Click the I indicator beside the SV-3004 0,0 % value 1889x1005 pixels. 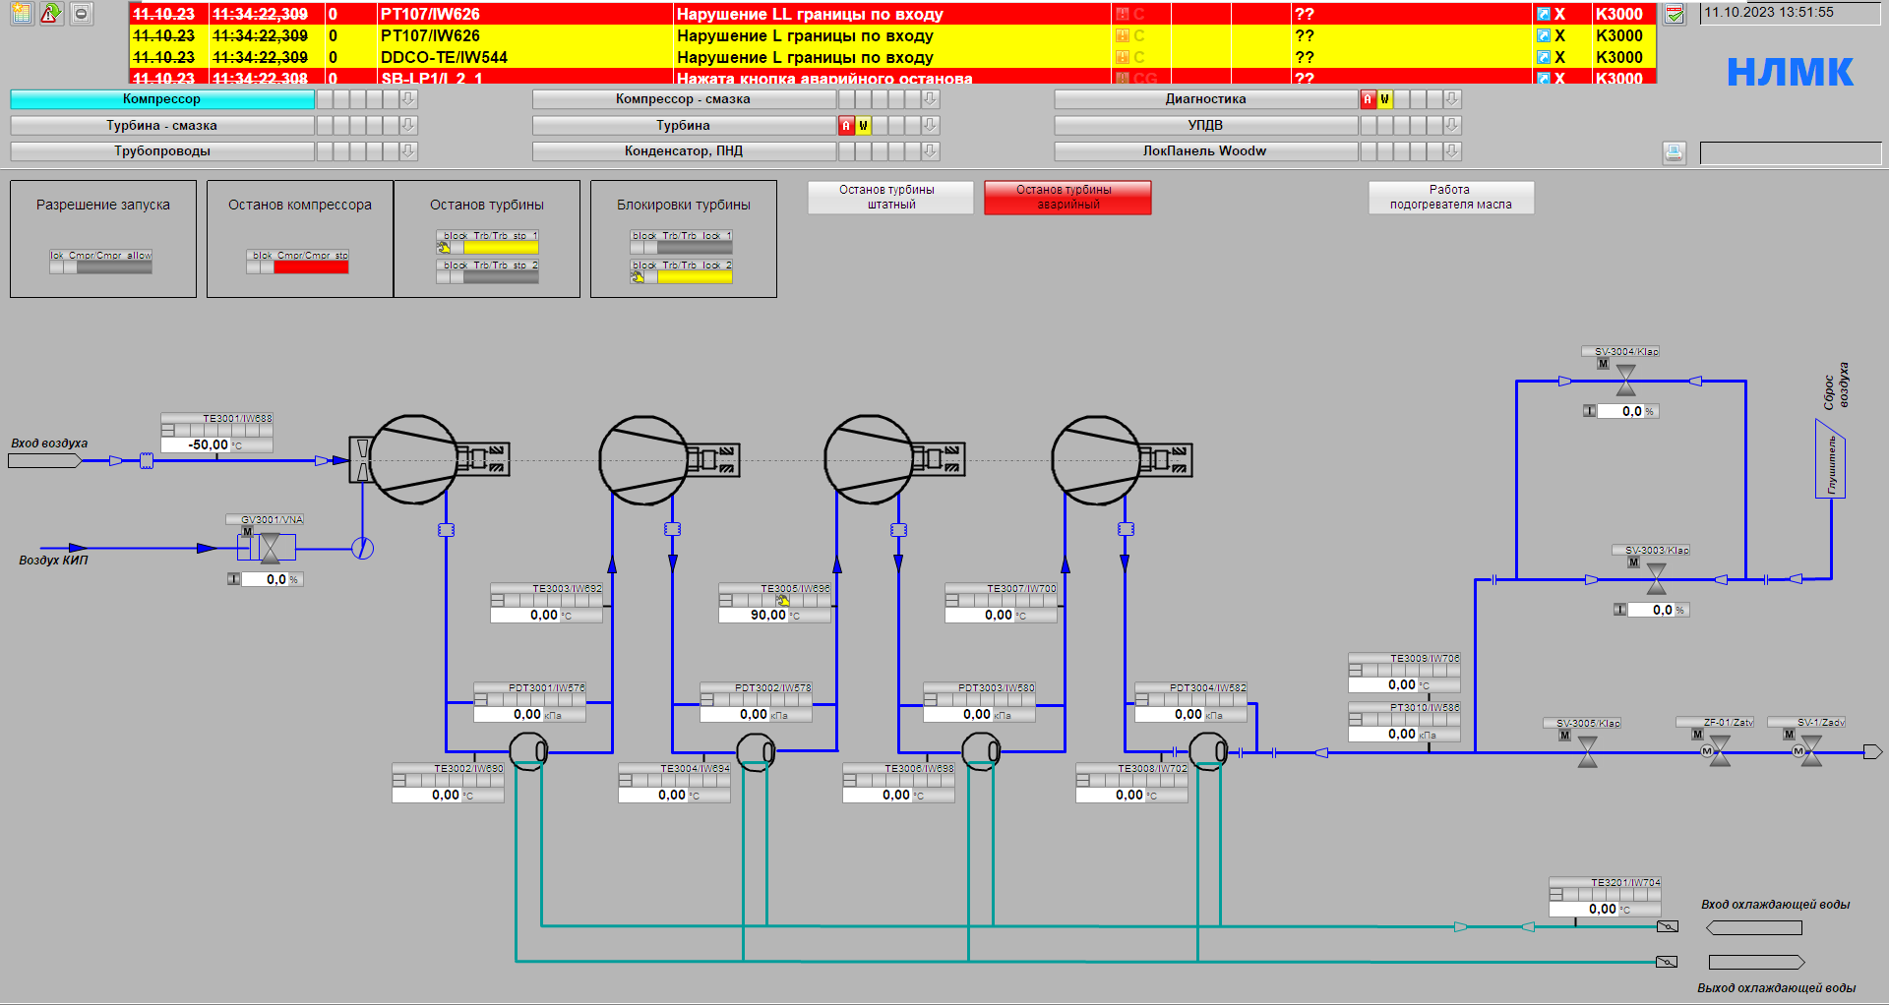1589,411
